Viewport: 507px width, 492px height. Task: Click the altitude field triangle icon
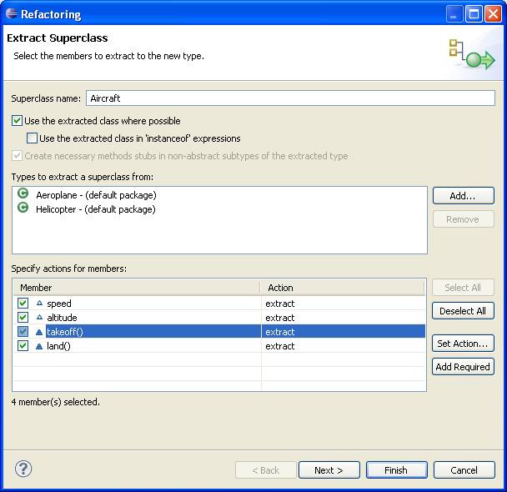click(39, 317)
